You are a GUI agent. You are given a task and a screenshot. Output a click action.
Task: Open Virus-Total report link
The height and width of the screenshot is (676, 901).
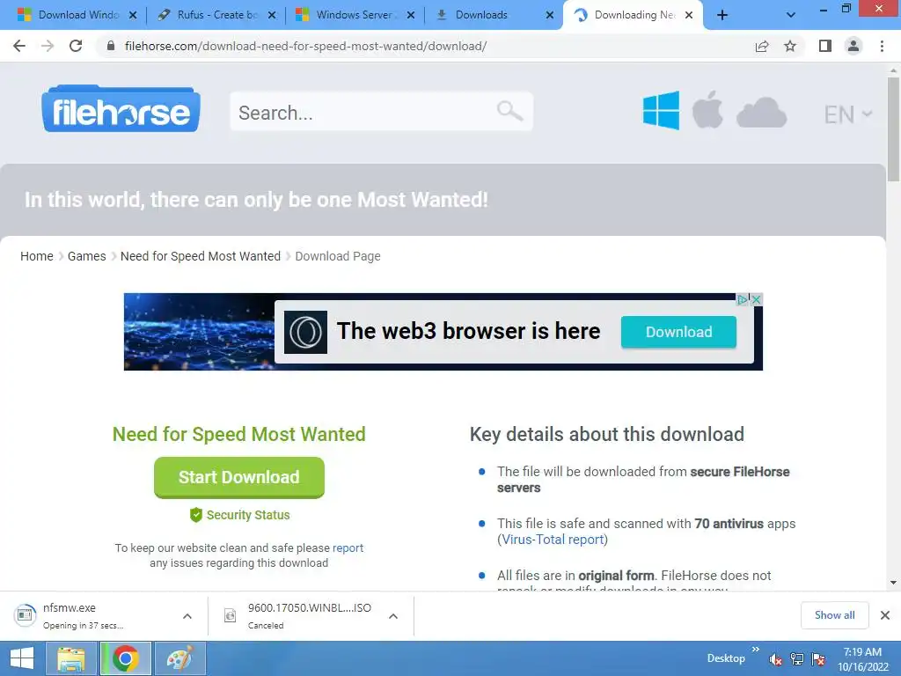click(553, 540)
